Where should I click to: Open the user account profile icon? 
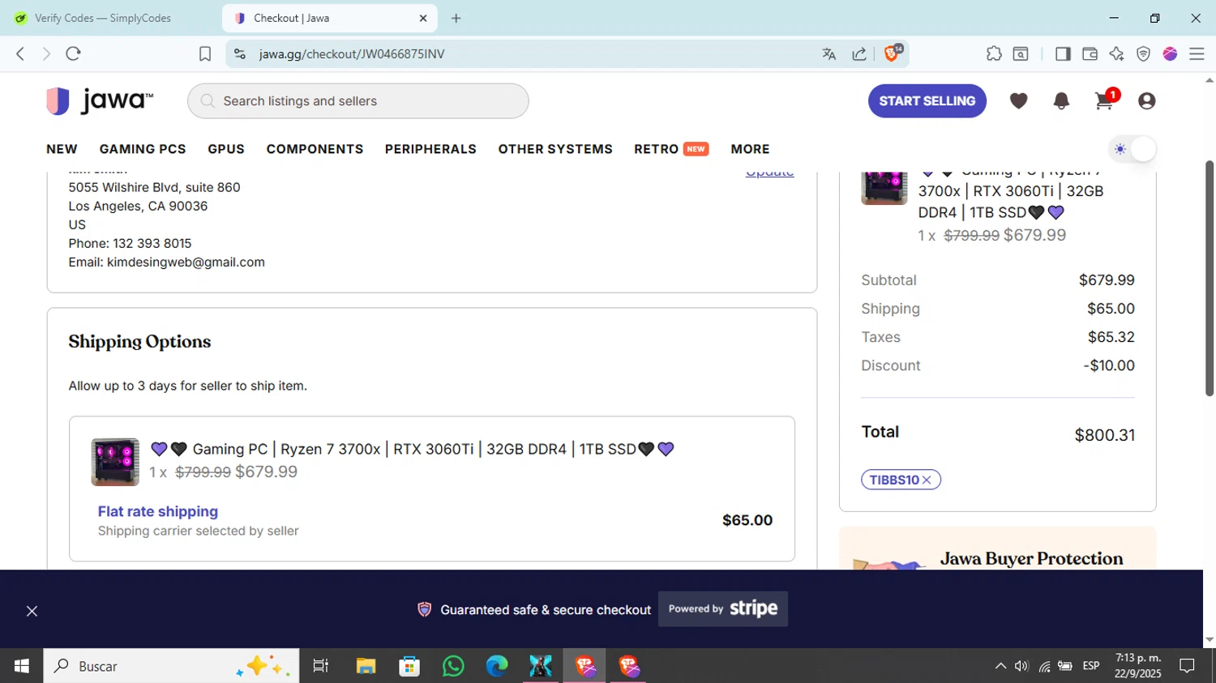click(1146, 100)
